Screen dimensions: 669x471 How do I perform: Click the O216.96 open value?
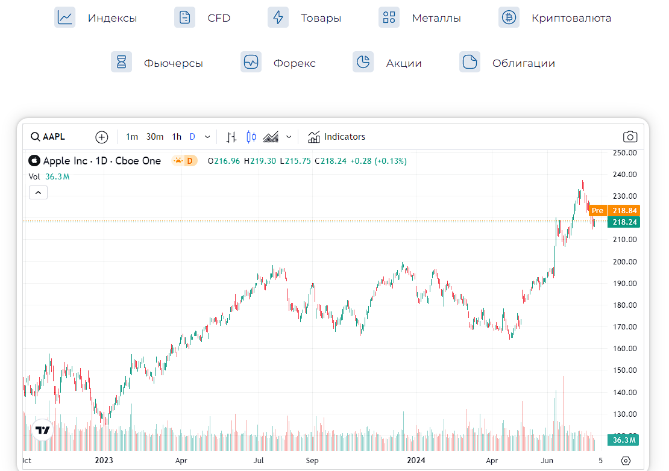point(224,161)
